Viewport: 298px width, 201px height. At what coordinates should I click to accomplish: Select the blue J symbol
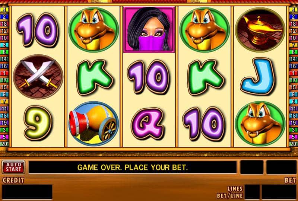258,77
